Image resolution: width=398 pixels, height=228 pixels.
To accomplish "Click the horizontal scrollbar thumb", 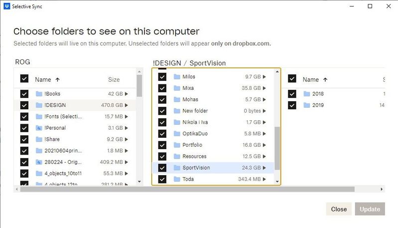I will coord(187,189).
